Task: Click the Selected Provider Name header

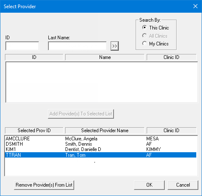Action: [105, 131]
